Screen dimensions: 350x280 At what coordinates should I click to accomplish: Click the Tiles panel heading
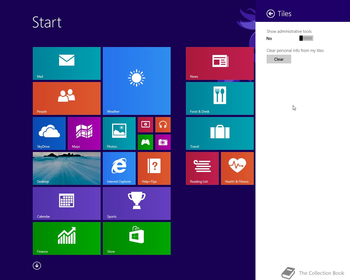284,14
